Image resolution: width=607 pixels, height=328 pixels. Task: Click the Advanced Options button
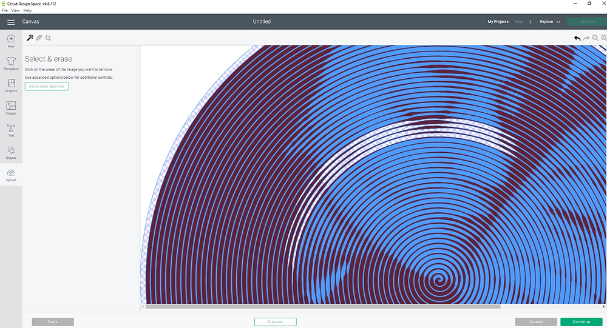(x=47, y=86)
